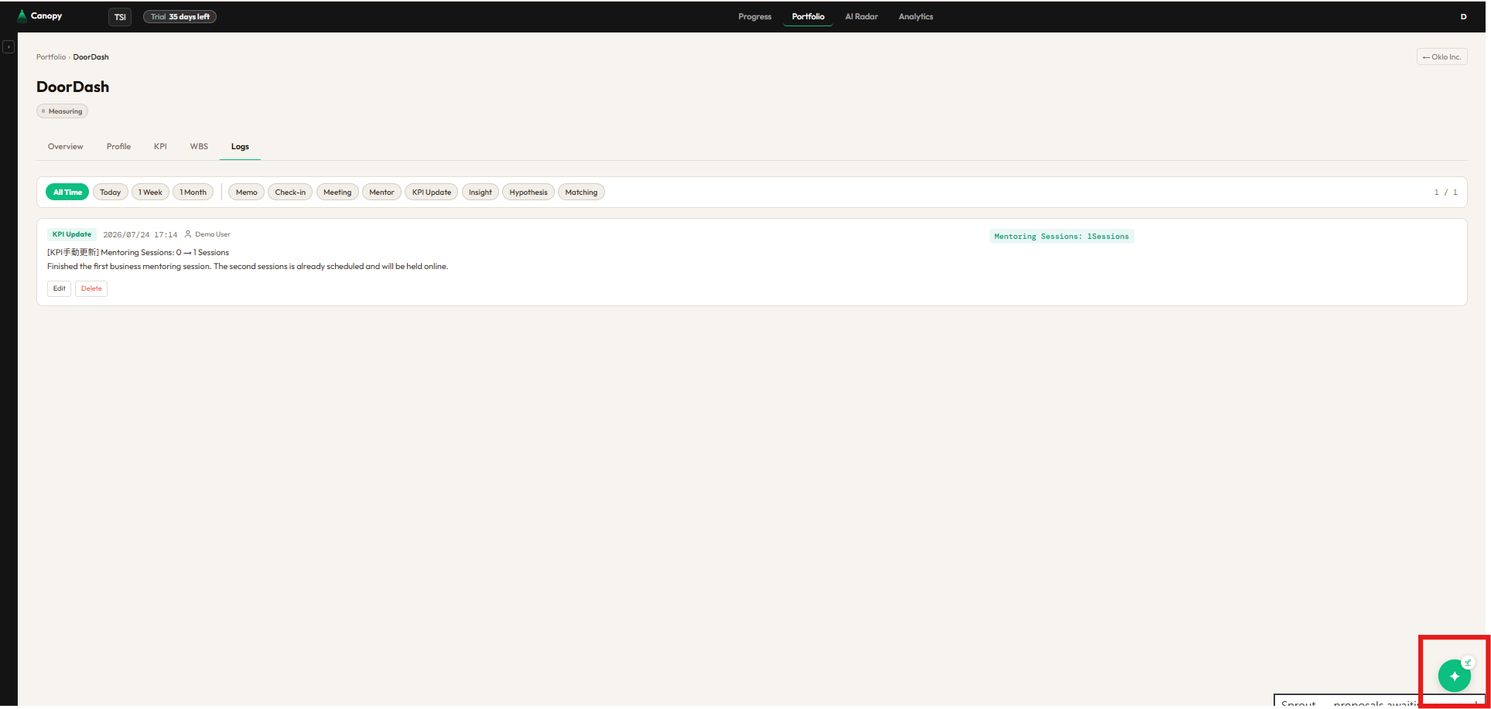Screen dimensions: 1491x709
Task: Switch to the Overview tab
Action: (66, 146)
